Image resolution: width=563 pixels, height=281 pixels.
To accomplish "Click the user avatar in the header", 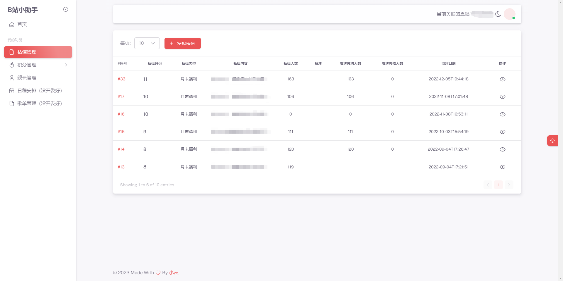I will (510, 14).
